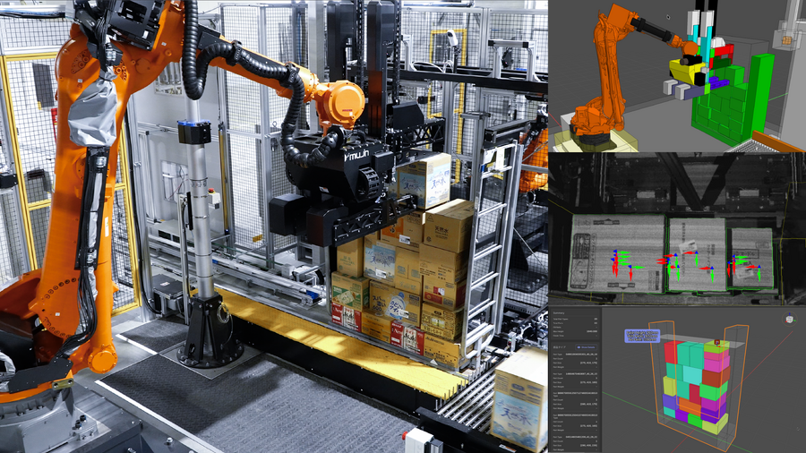Pick the red box at top-left of stack
The width and height of the screenshot is (806, 453).
(671, 353)
